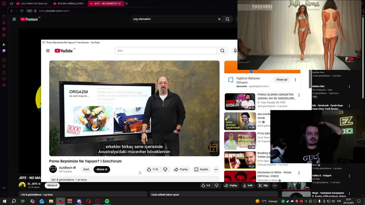
Task: Open History from the Opera sidebar
Action: click(x=4, y=73)
